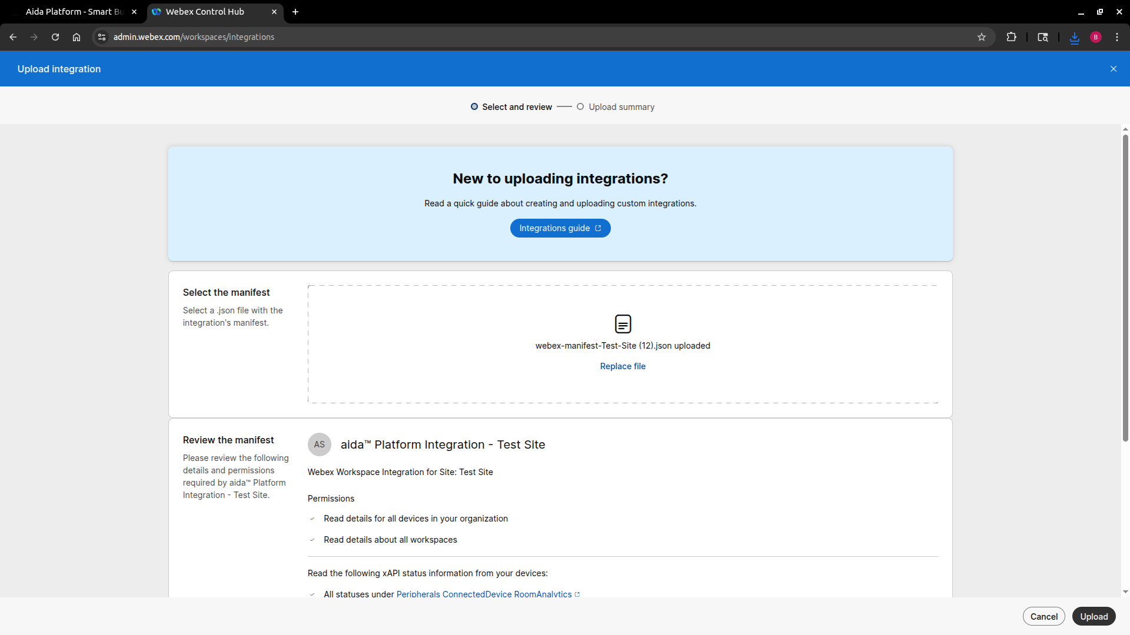Click the manifest document icon
The width and height of the screenshot is (1130, 635).
(x=623, y=324)
